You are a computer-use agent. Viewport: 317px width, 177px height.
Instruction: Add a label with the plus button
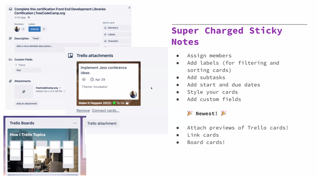click(x=44, y=29)
